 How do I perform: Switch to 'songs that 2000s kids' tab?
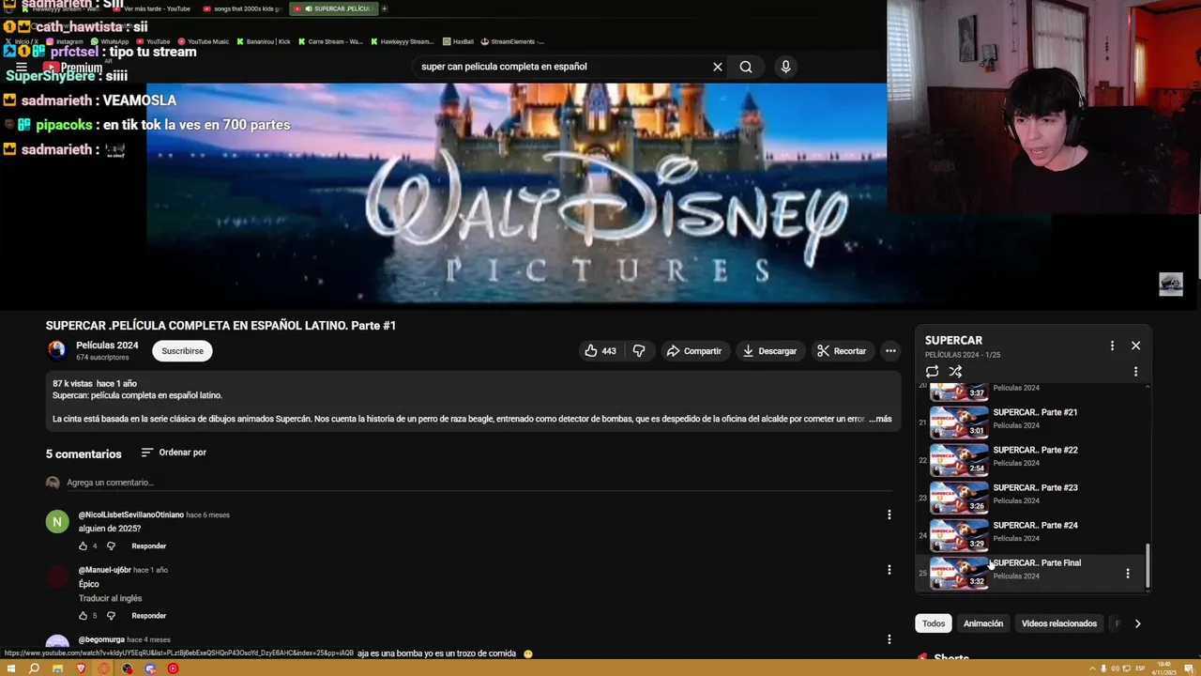click(x=244, y=8)
